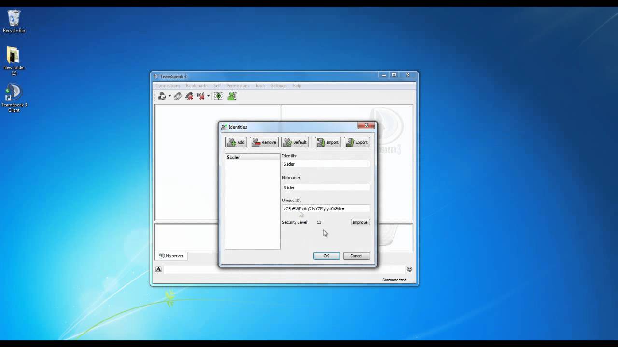This screenshot has width=618, height=347.
Task: Open the Help menu
Action: click(297, 86)
